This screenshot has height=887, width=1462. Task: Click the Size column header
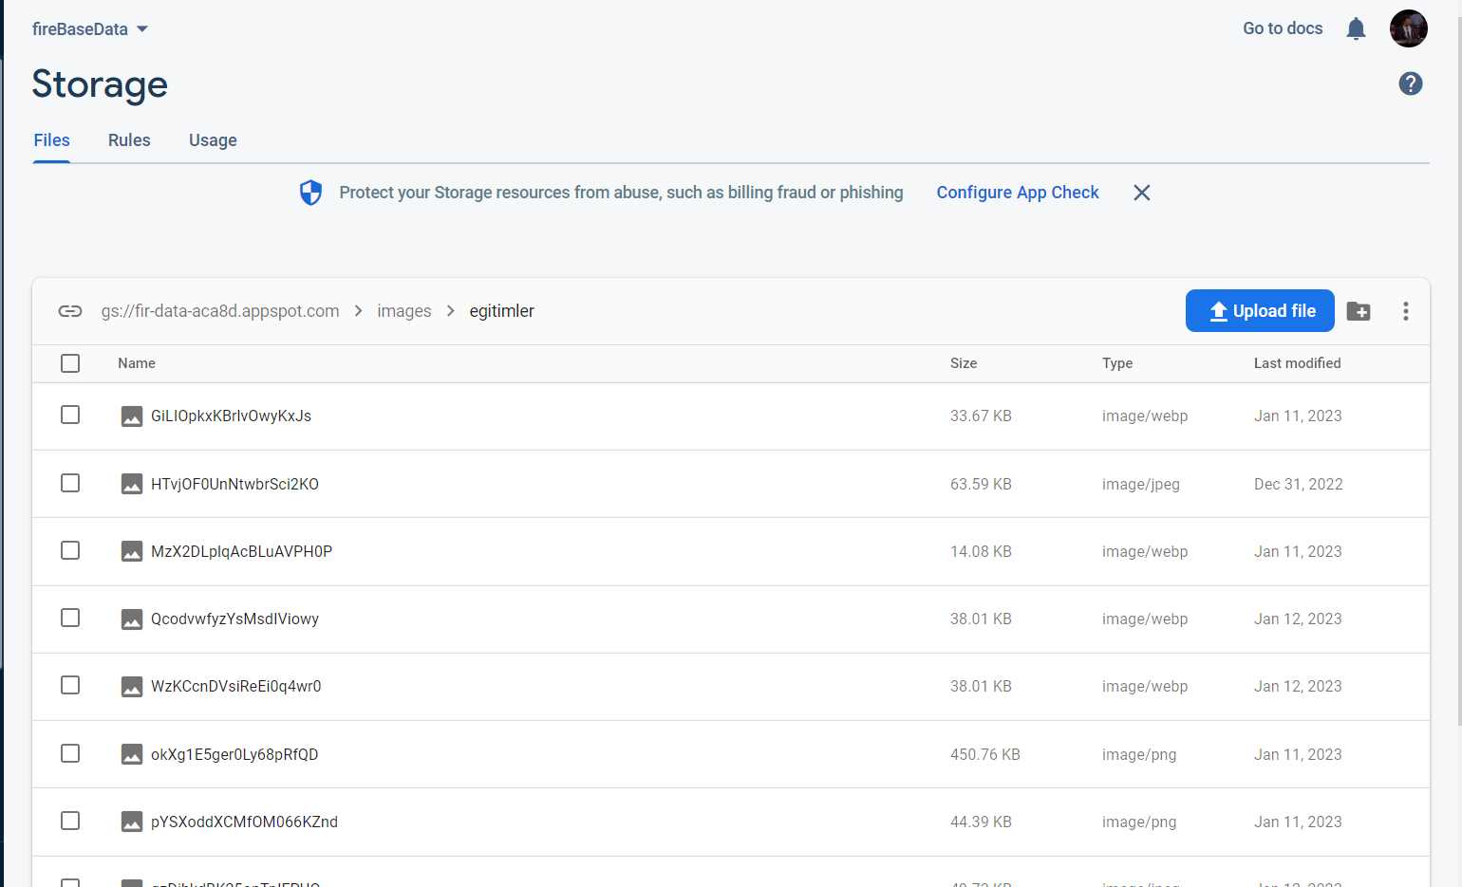pyautogui.click(x=964, y=363)
